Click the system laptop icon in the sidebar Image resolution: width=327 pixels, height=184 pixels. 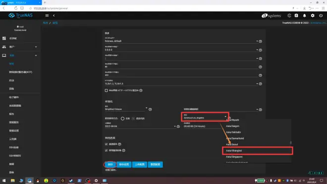[x=4, y=56]
